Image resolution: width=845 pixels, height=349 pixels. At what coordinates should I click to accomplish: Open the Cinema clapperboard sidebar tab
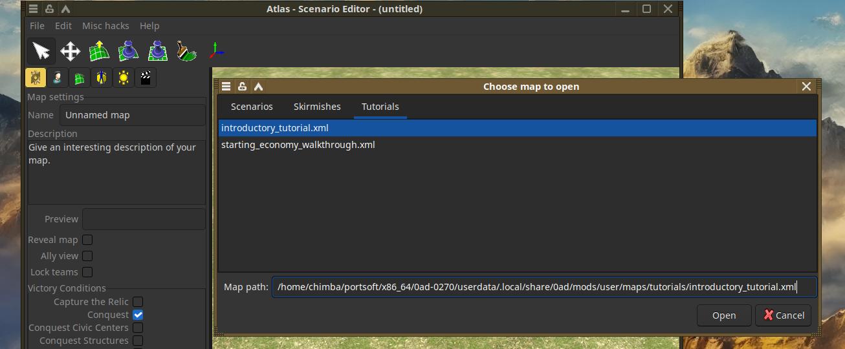[x=146, y=78]
